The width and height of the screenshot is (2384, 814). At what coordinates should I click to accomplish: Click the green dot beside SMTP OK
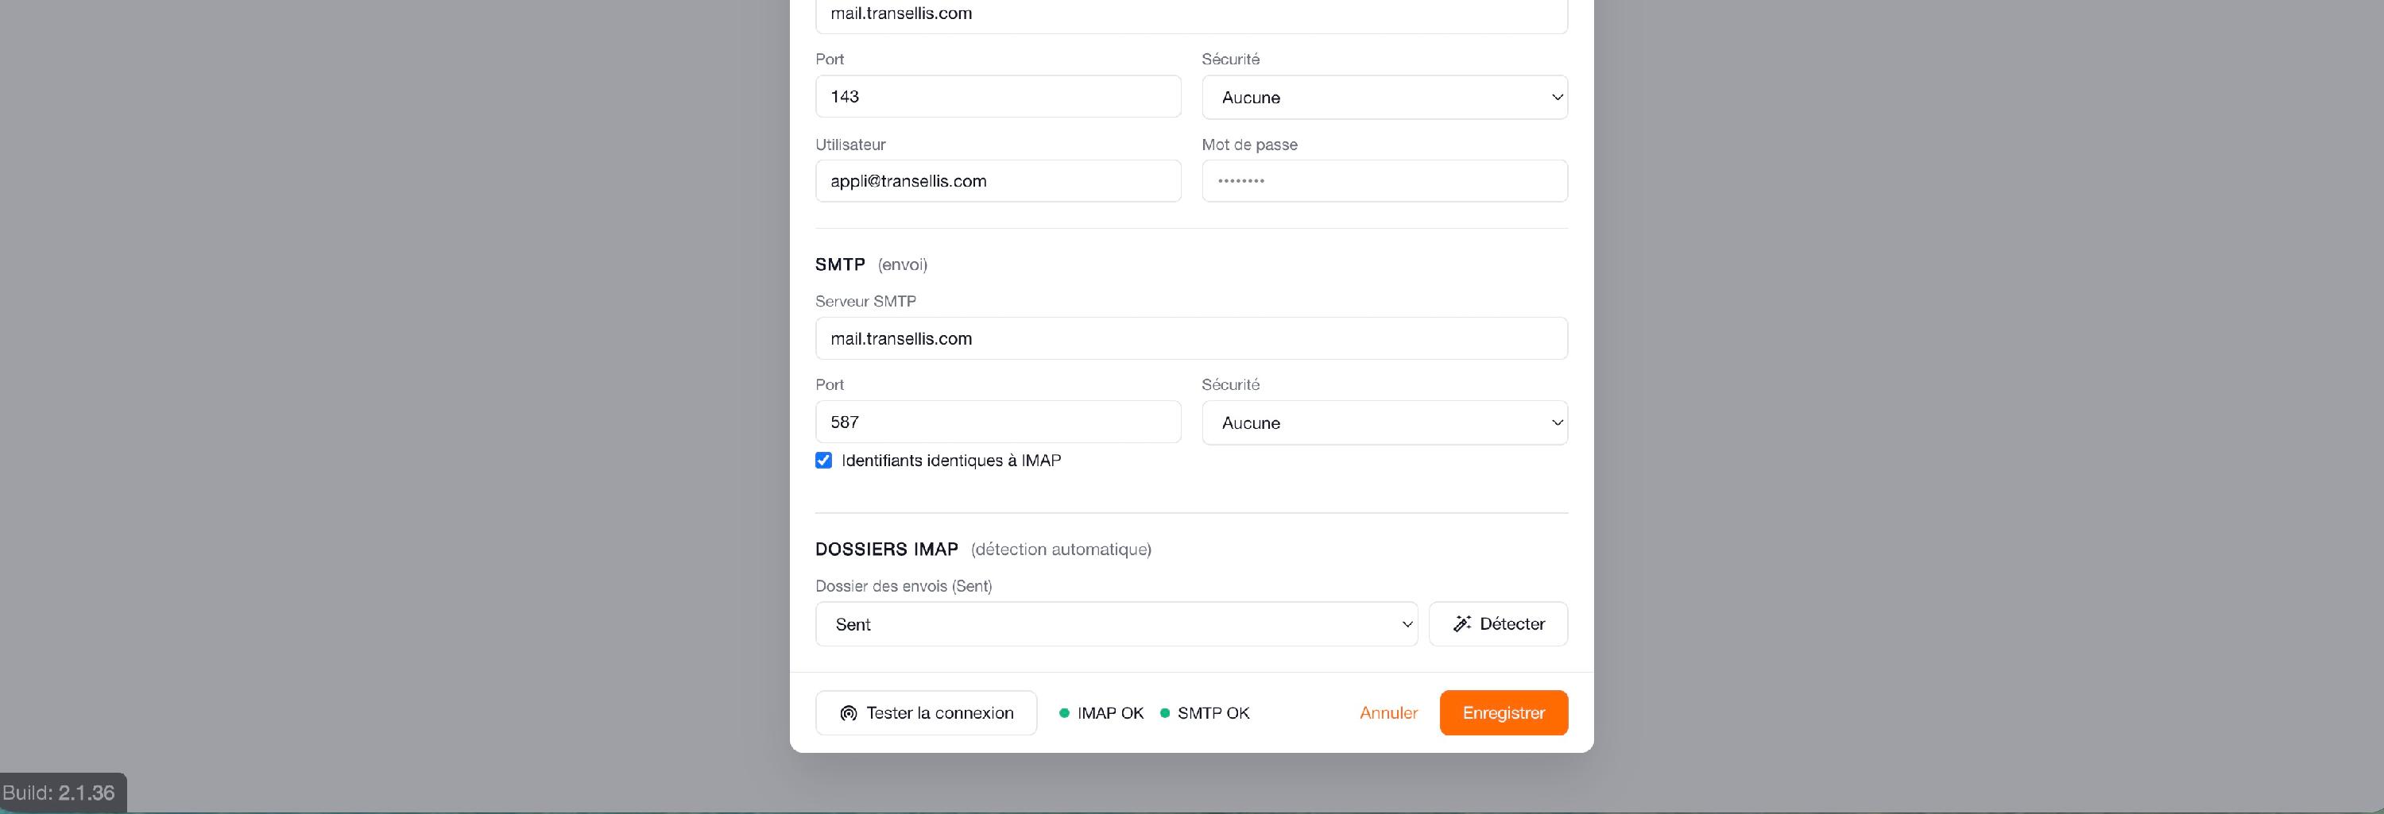(x=1165, y=713)
